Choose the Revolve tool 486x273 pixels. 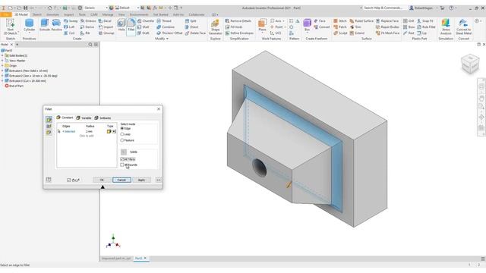56,25
